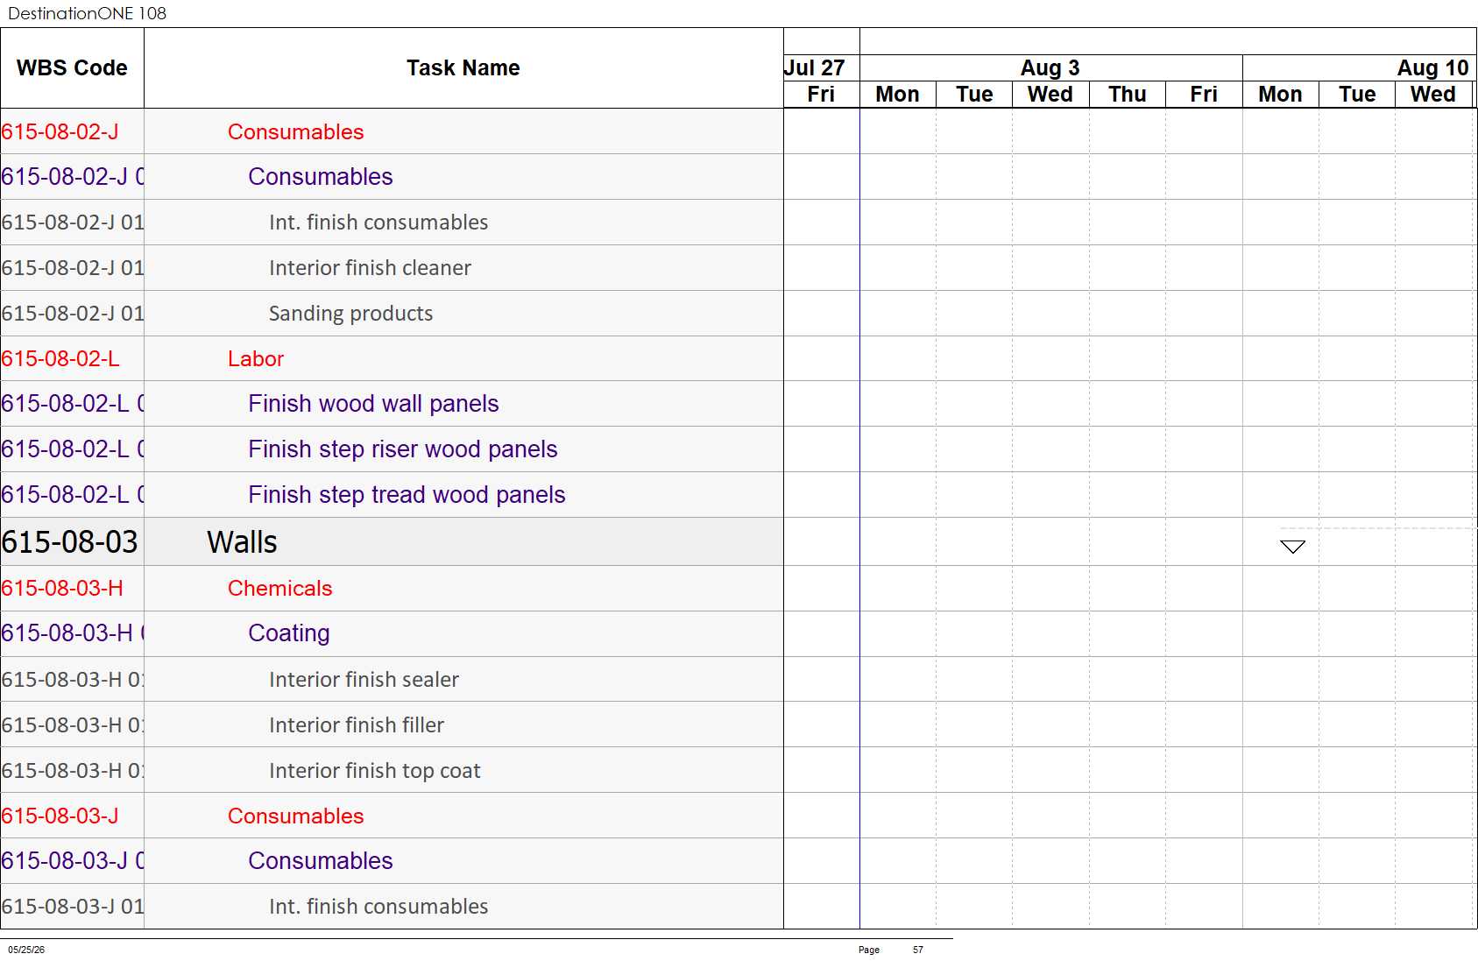This screenshot has height=961, width=1478.
Task: Select WBS code 615-08-03
Action: click(70, 542)
